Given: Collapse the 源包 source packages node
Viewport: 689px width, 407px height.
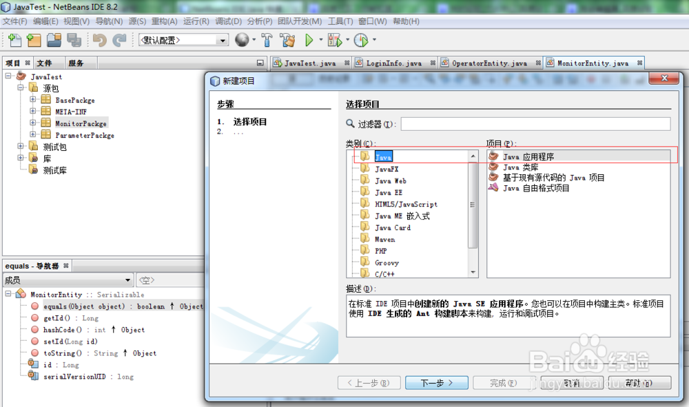Looking at the screenshot, I should pyautogui.click(x=20, y=87).
